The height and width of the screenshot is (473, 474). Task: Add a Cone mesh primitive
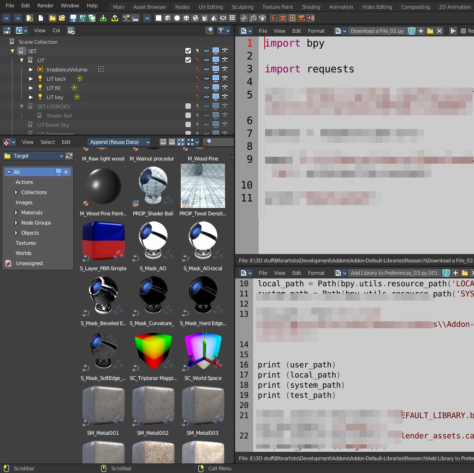pos(214,18)
